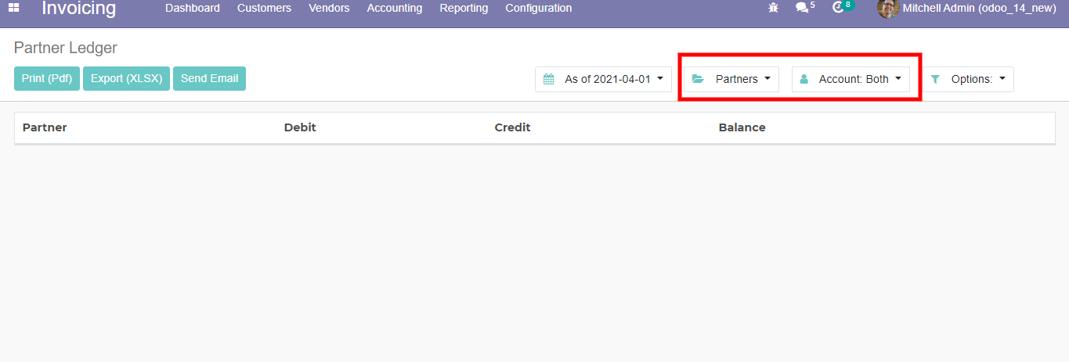Click the bug debug icon
The height and width of the screenshot is (362, 1069).
pyautogui.click(x=774, y=8)
